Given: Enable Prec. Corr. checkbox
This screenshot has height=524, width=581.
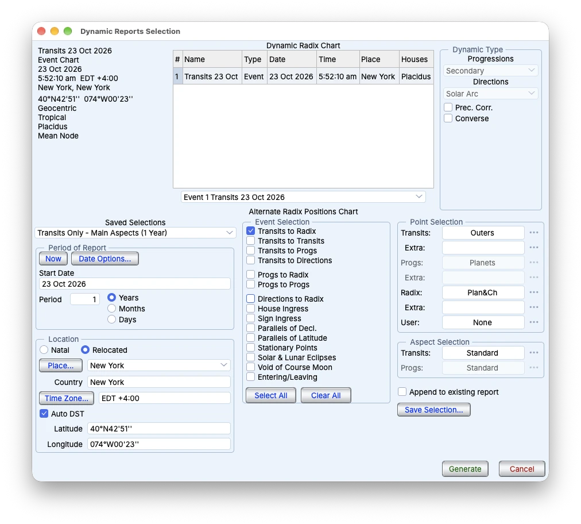Looking at the screenshot, I should [x=448, y=107].
